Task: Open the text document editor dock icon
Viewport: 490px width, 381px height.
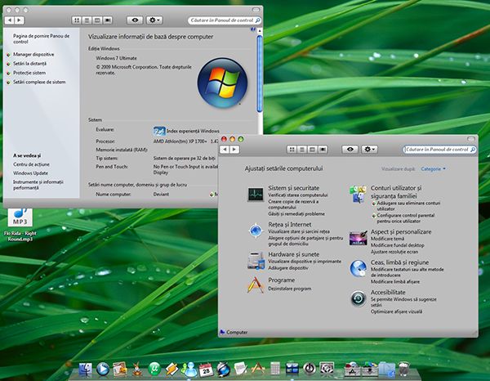Action: pos(241,369)
